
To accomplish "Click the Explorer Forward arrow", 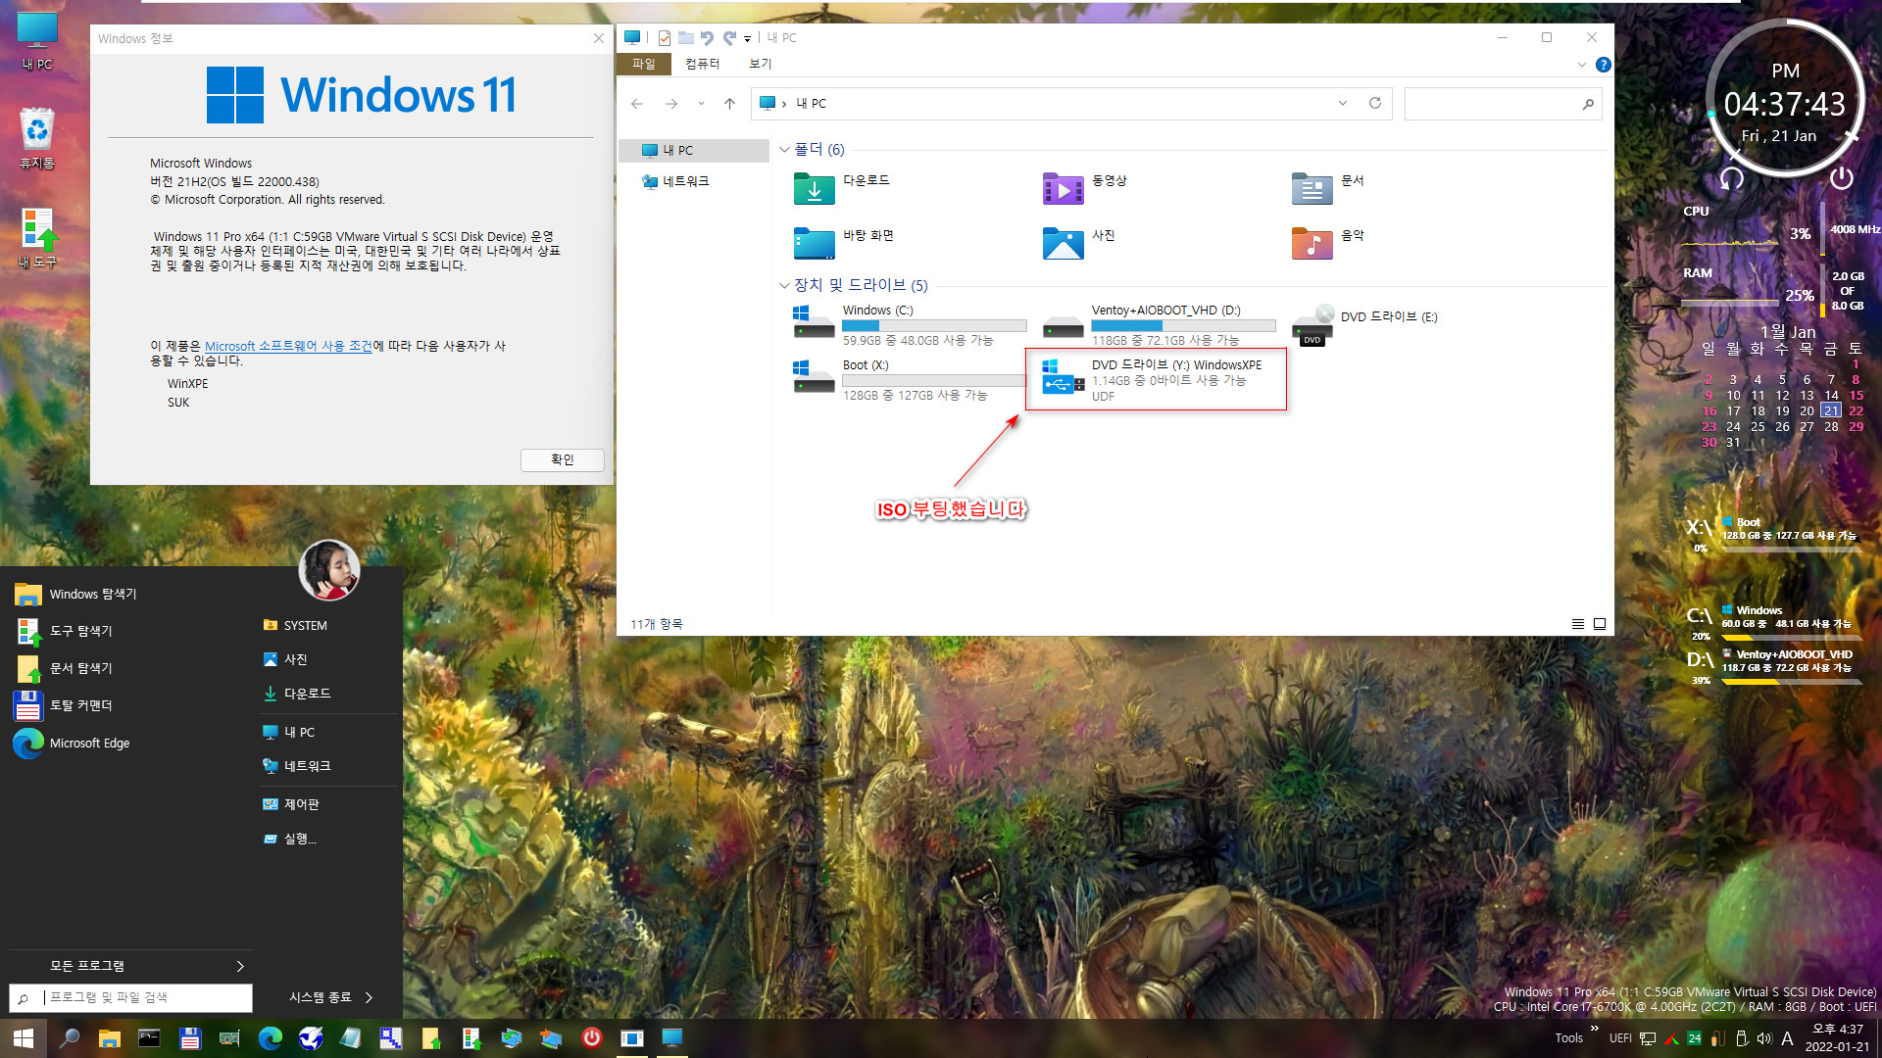I will tap(671, 103).
